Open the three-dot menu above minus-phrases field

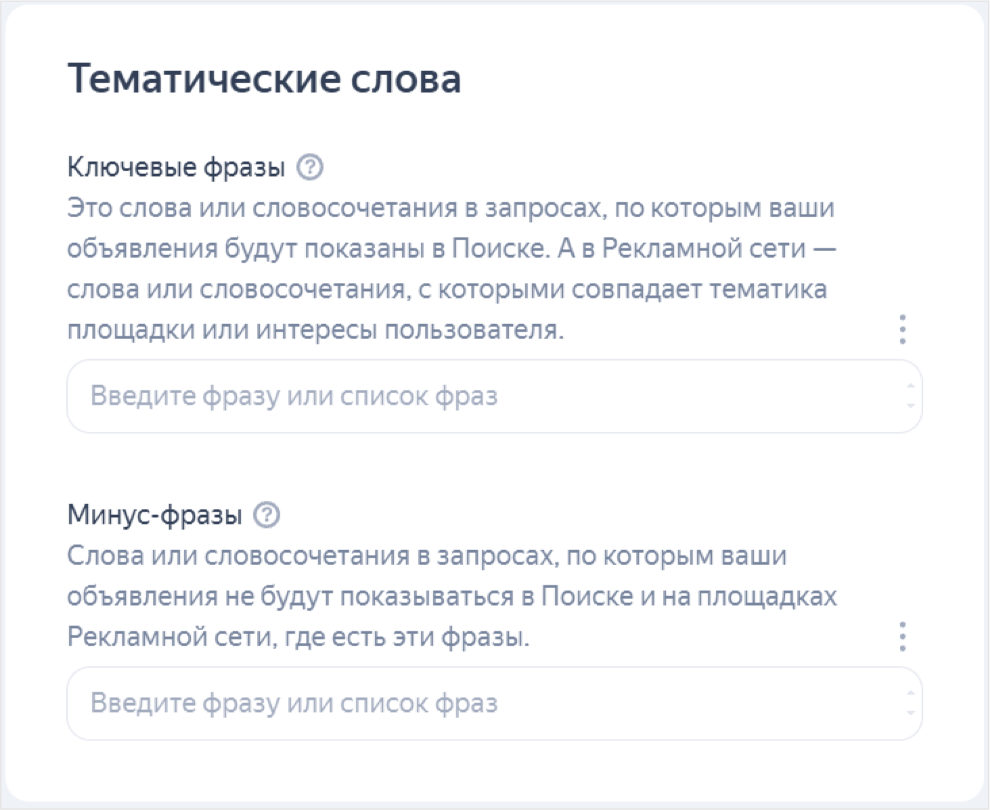(903, 637)
